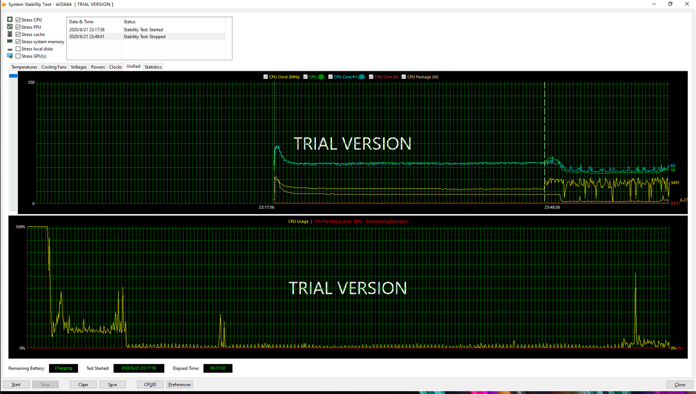Select the Unified tab

pos(133,66)
